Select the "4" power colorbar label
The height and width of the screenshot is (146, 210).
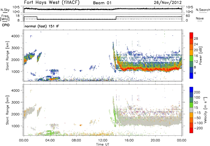click(x=195, y=73)
